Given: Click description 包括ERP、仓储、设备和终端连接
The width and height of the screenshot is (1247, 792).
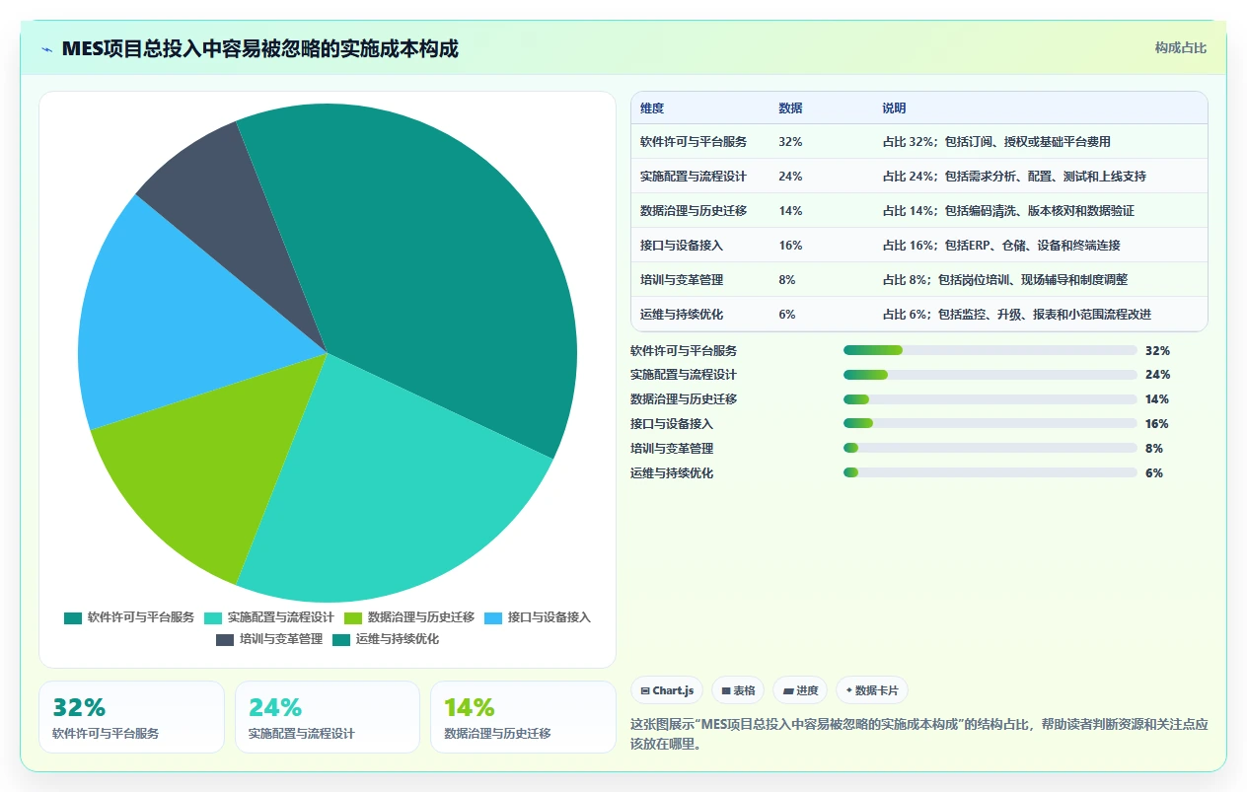Looking at the screenshot, I should 1033,246.
